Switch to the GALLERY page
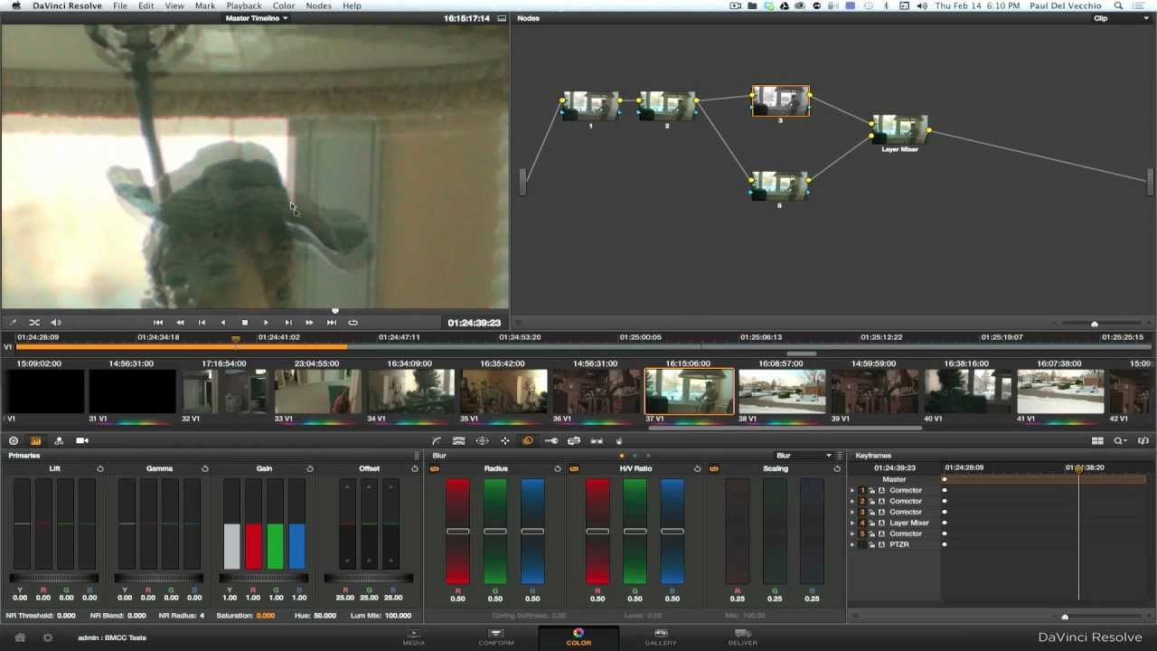Screen dimensions: 1157x651 pos(661,637)
